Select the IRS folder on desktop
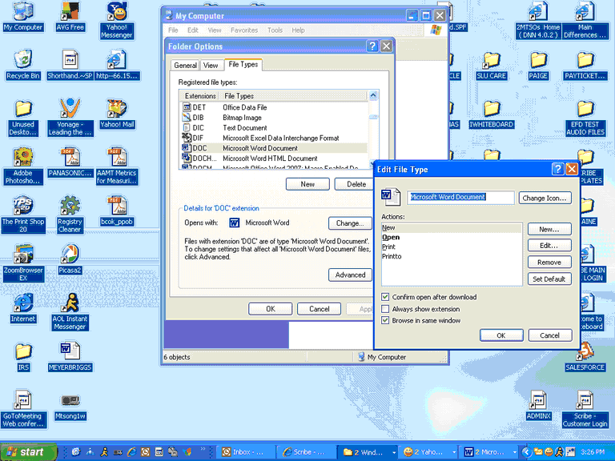 22,356
